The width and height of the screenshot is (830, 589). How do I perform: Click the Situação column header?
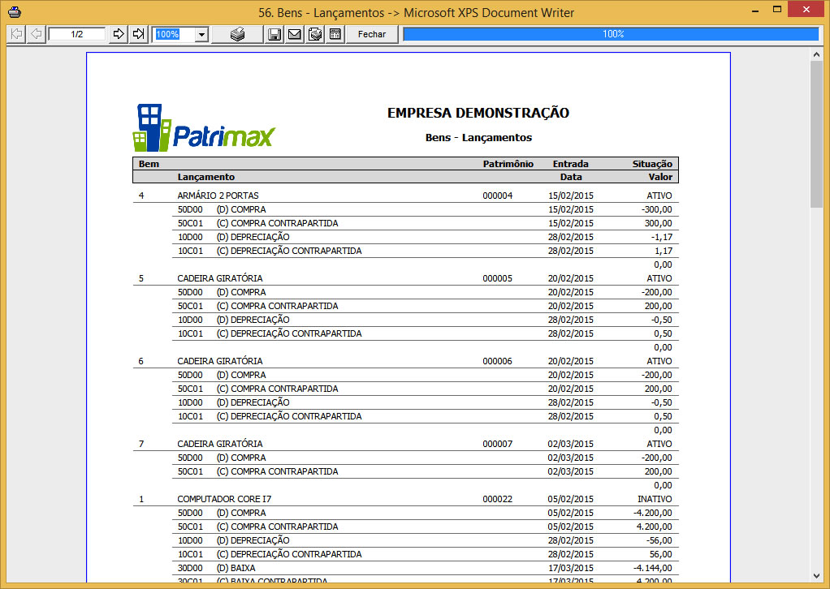coord(652,164)
